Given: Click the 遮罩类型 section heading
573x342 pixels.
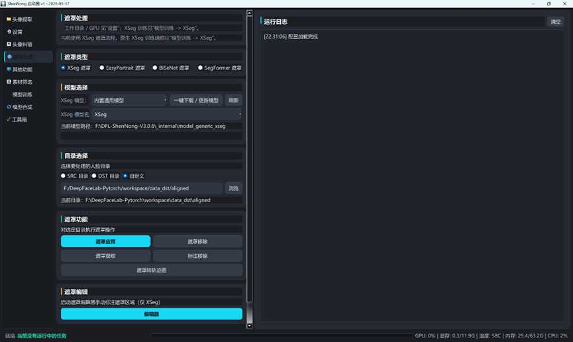Looking at the screenshot, I should (76, 57).
